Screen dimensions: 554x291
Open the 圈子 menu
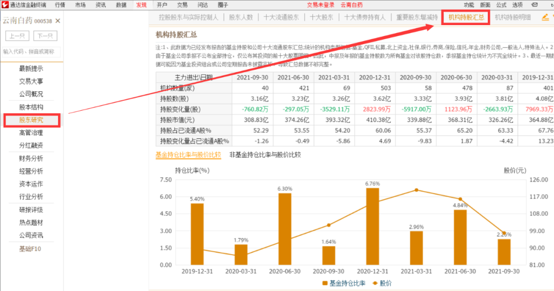(x=223, y=5)
